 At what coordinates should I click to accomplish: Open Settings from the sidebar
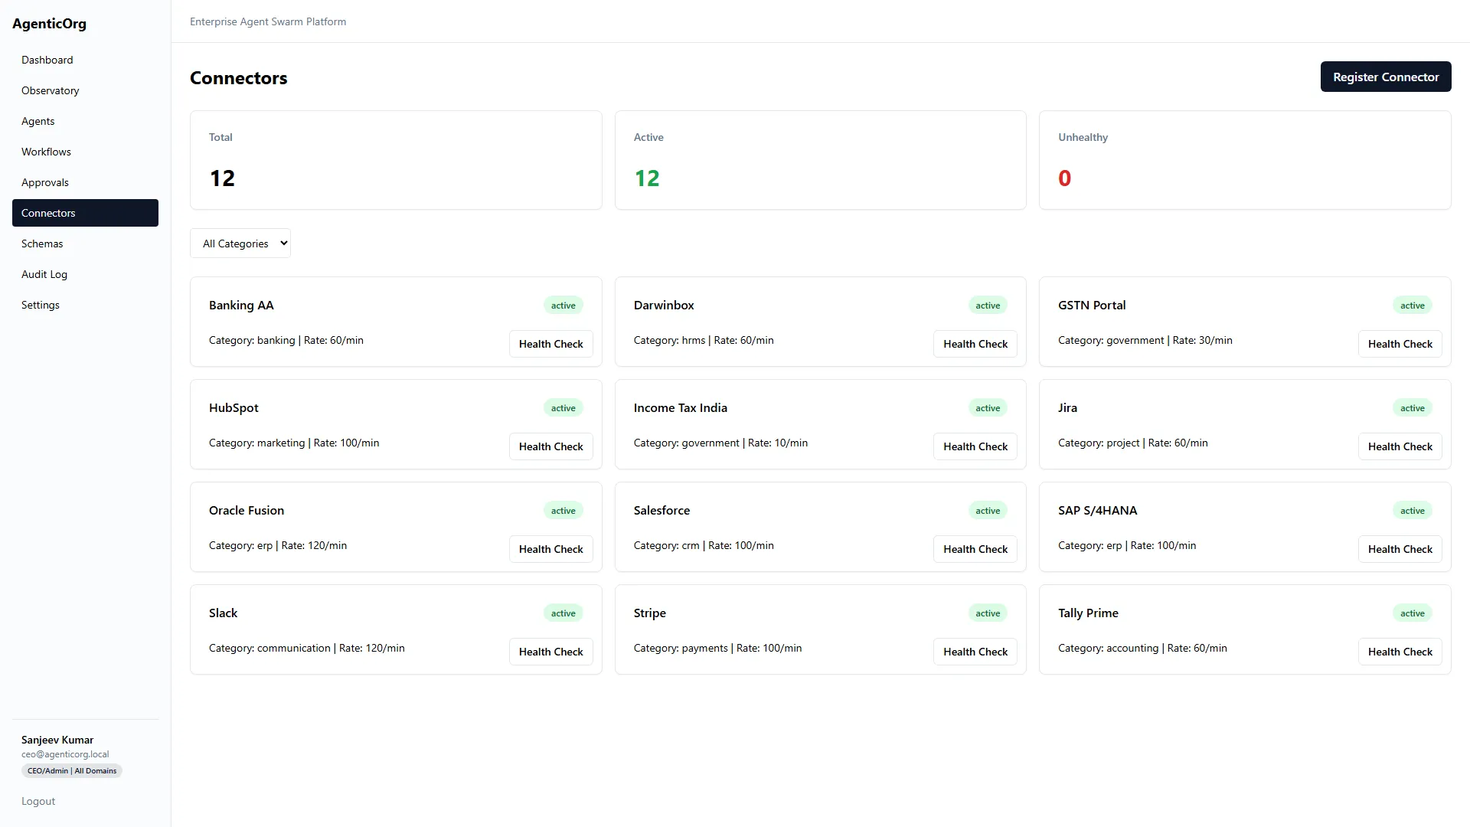(85, 305)
